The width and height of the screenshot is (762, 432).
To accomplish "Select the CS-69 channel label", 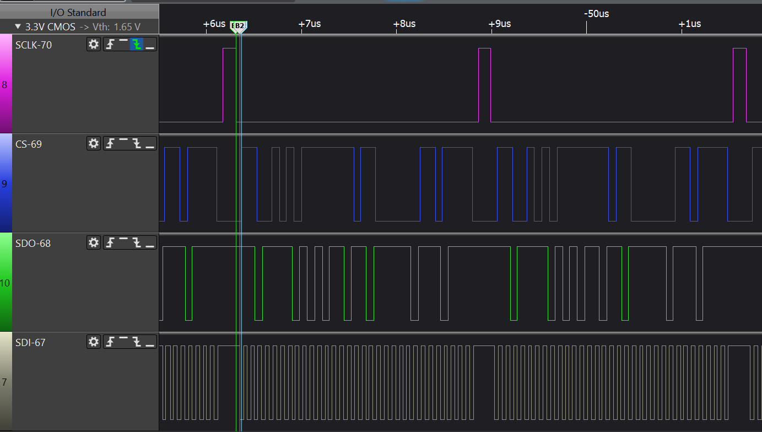I will [29, 144].
